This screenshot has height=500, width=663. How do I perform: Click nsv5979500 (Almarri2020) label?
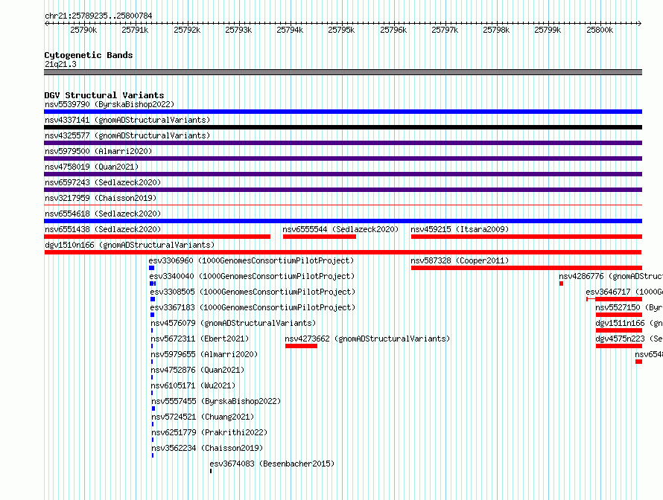pos(98,151)
